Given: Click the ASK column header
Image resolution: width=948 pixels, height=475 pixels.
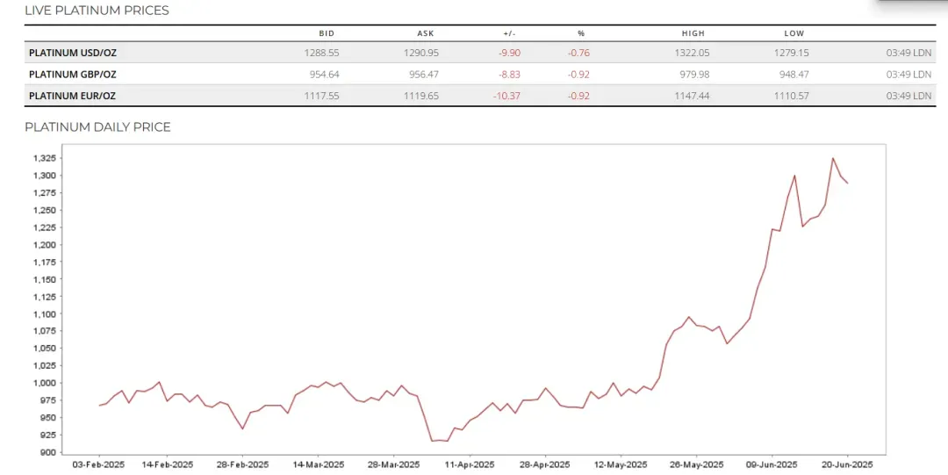Looking at the screenshot, I should (426, 33).
